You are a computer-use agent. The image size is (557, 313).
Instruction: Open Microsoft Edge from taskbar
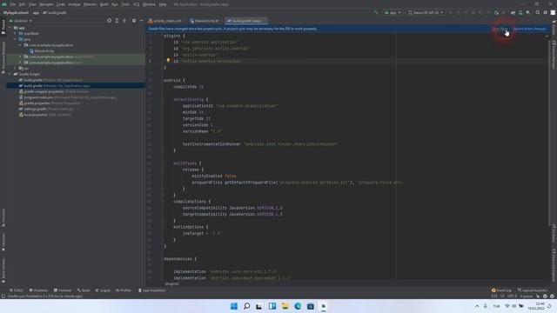pos(298,306)
